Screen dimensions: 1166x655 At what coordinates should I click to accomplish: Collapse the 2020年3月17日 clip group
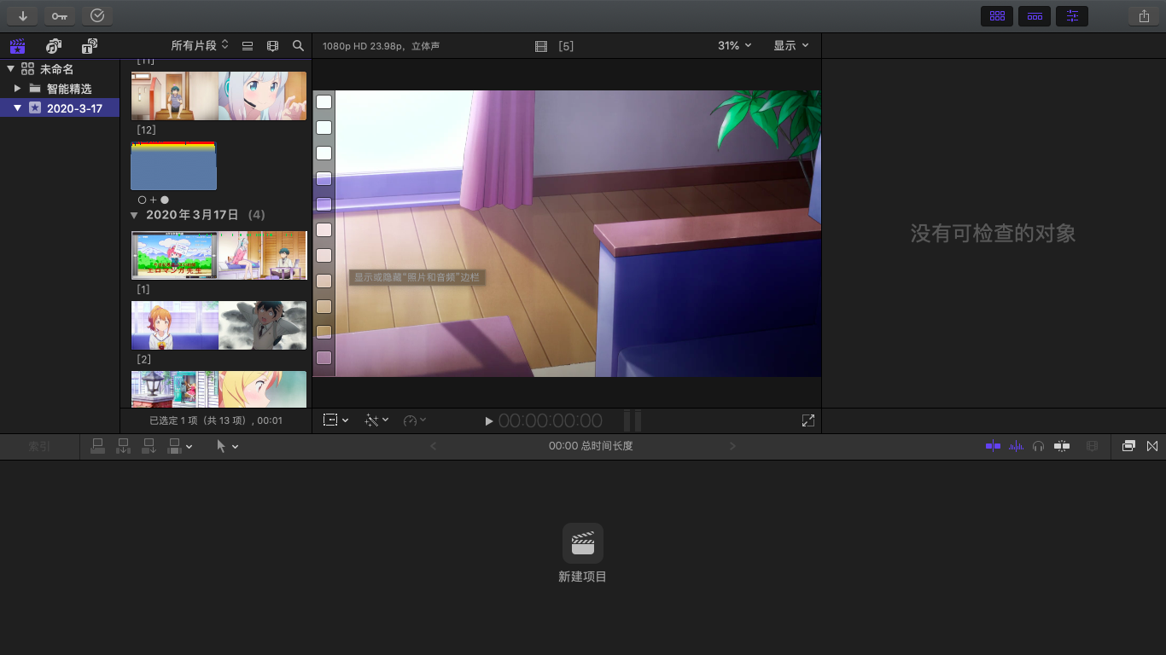[134, 215]
